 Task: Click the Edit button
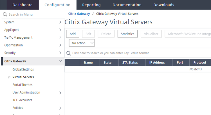coord(88,34)
